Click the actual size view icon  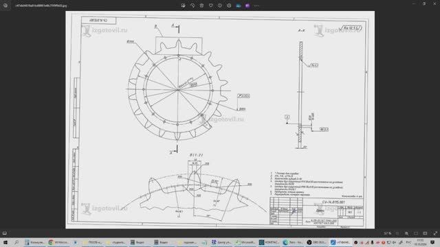(425, 233)
